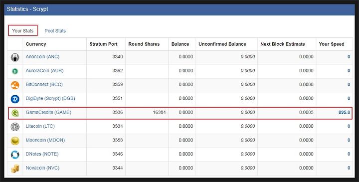Open the GameCredits (GAME) link

point(48,112)
